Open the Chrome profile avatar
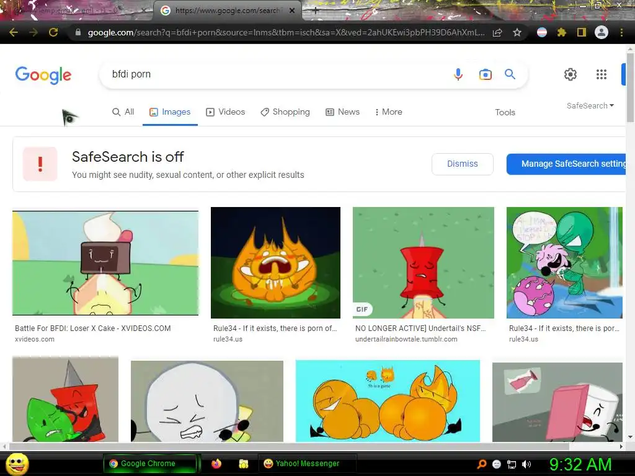 [602, 32]
